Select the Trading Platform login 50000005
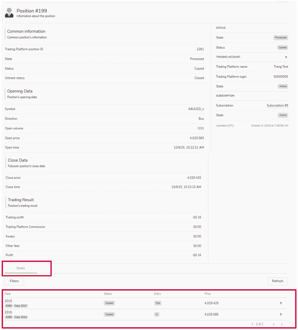298x330 pixels. click(281, 77)
